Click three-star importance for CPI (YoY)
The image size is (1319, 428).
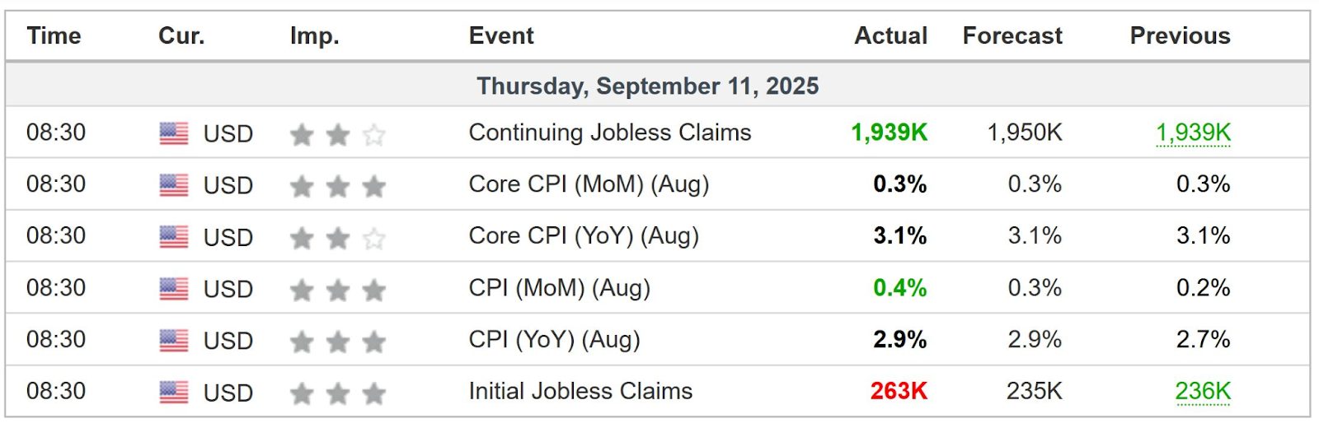pos(337,342)
